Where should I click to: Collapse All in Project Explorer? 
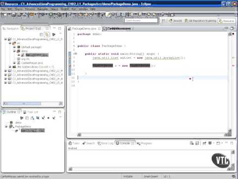coord(41,34)
